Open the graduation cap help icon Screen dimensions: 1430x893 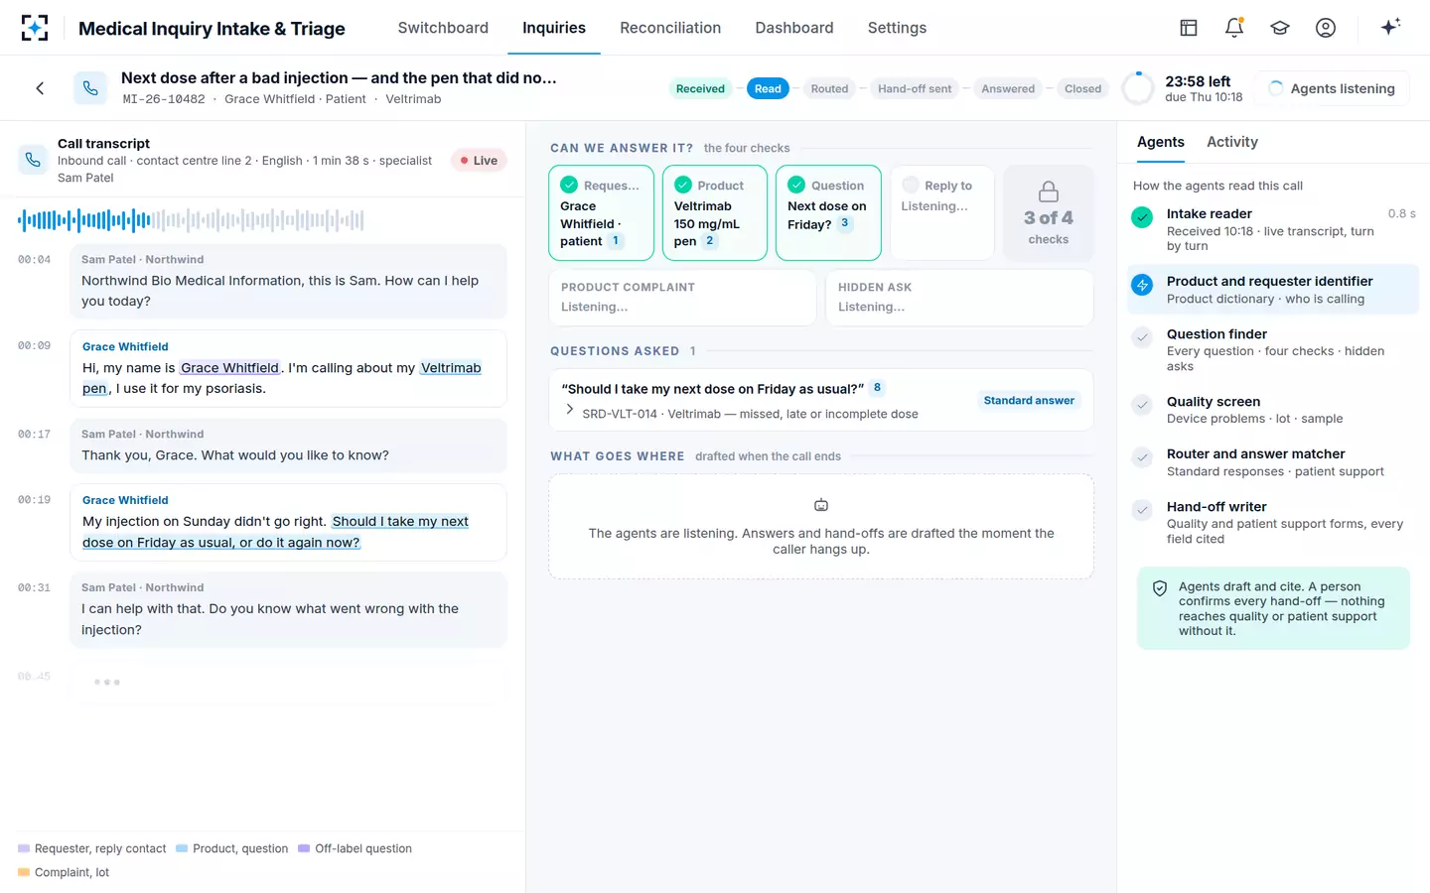click(1280, 28)
